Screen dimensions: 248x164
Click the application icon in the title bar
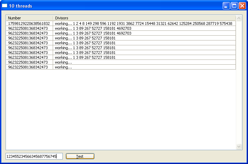click(5, 6)
